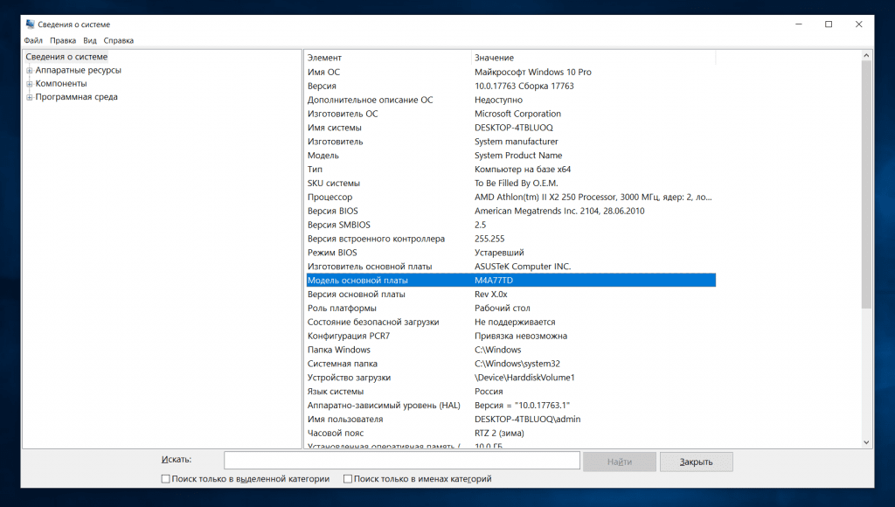
Task: Select the Версия SMBIOS row
Action: tap(510, 225)
